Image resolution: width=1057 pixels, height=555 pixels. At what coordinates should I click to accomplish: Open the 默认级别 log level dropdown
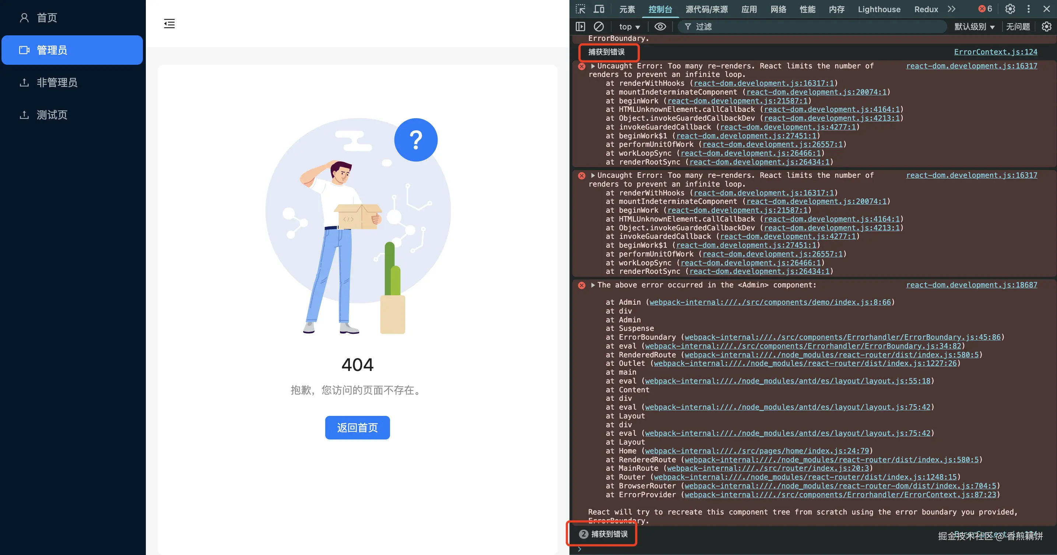pos(974,26)
